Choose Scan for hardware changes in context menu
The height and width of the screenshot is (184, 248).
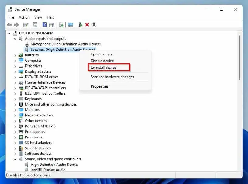(x=112, y=77)
